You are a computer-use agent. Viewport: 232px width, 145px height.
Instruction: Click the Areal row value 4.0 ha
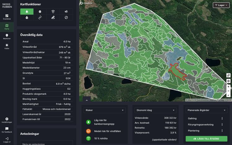(x=67, y=41)
